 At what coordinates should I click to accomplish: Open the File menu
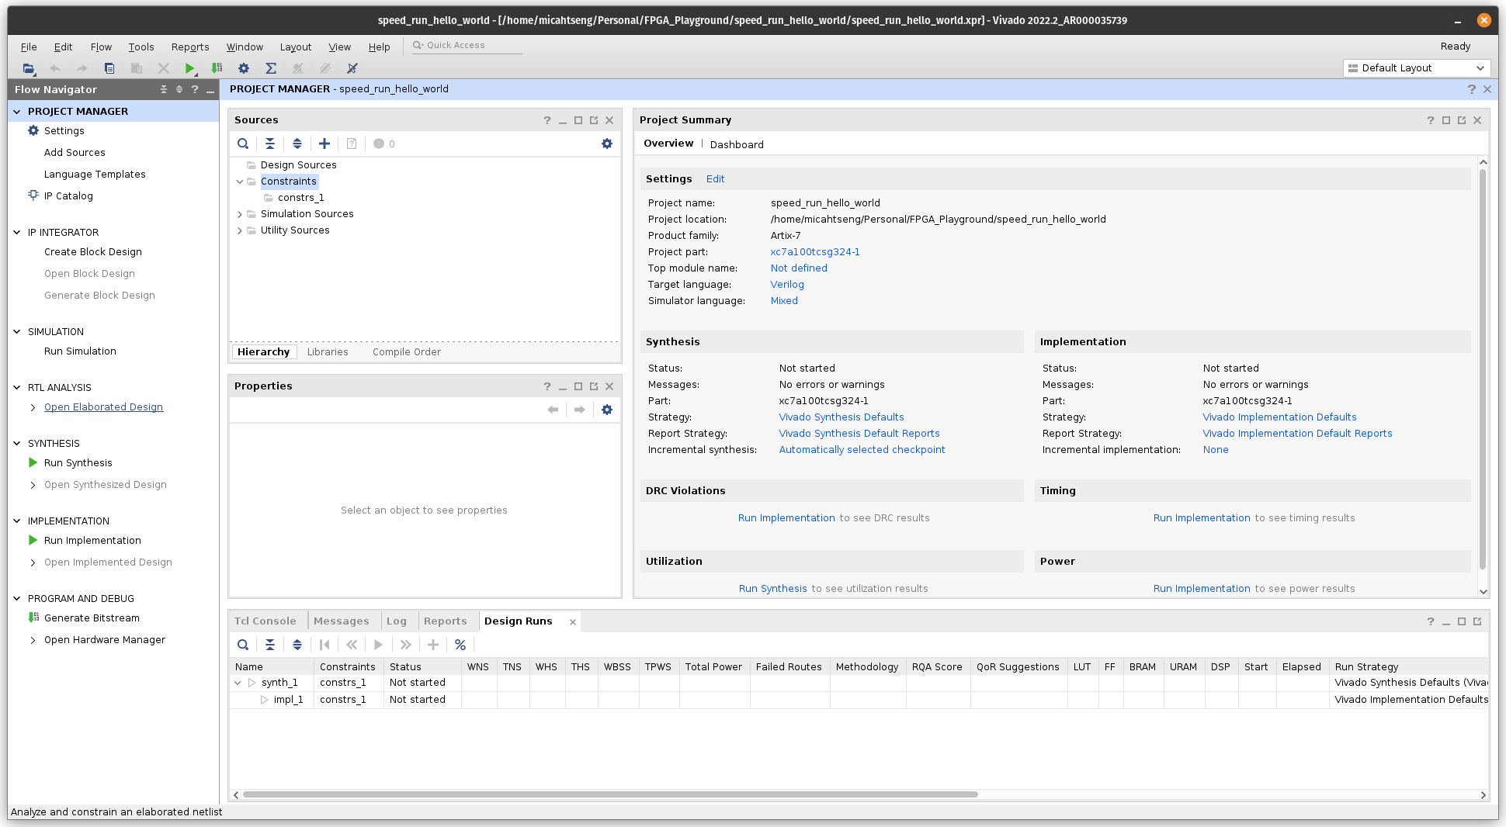click(29, 47)
